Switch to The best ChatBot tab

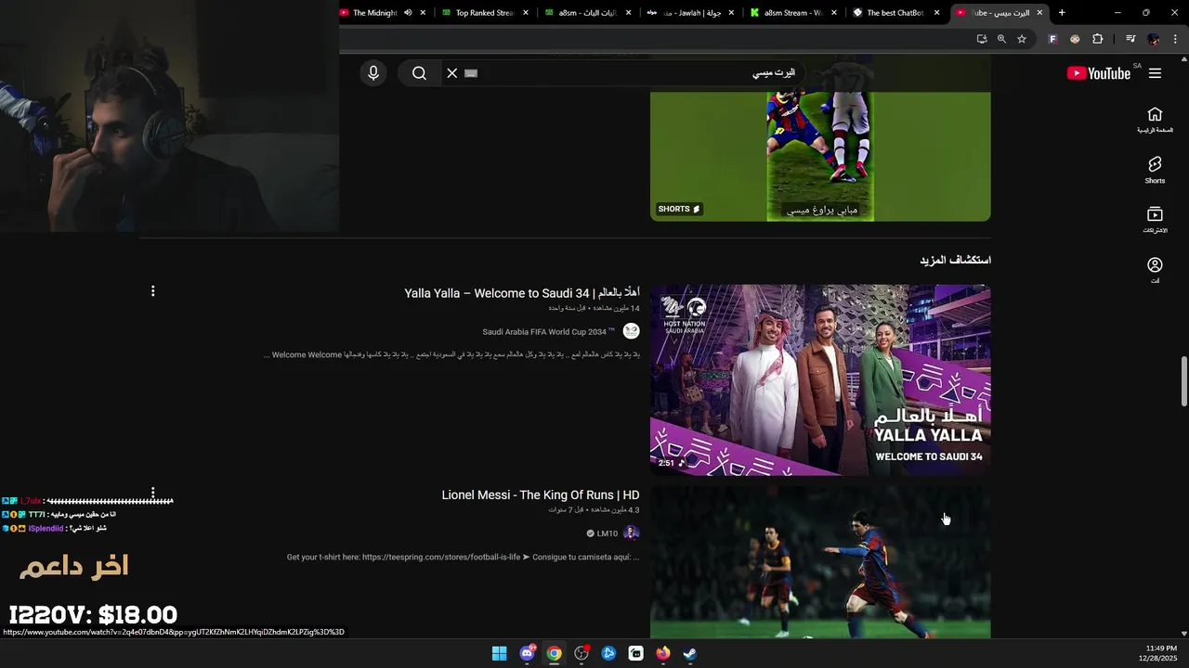895,13
